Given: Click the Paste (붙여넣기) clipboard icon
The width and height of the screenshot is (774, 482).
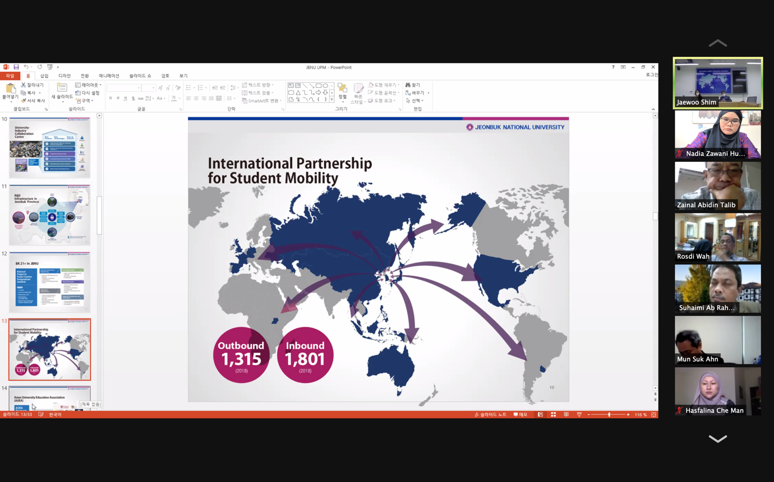Looking at the screenshot, I should (10, 89).
